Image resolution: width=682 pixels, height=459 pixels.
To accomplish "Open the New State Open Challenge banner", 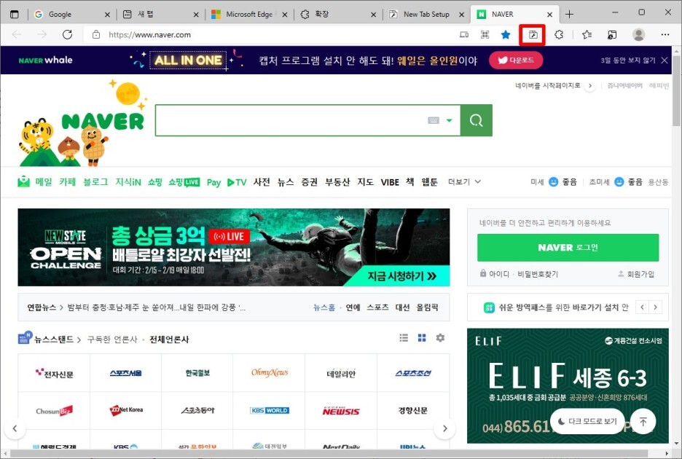I will click(x=234, y=247).
